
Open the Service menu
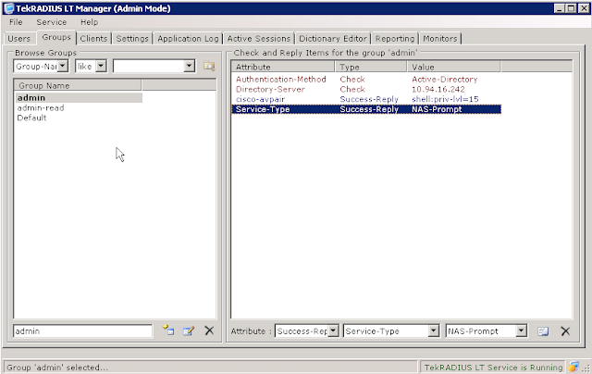tap(52, 22)
